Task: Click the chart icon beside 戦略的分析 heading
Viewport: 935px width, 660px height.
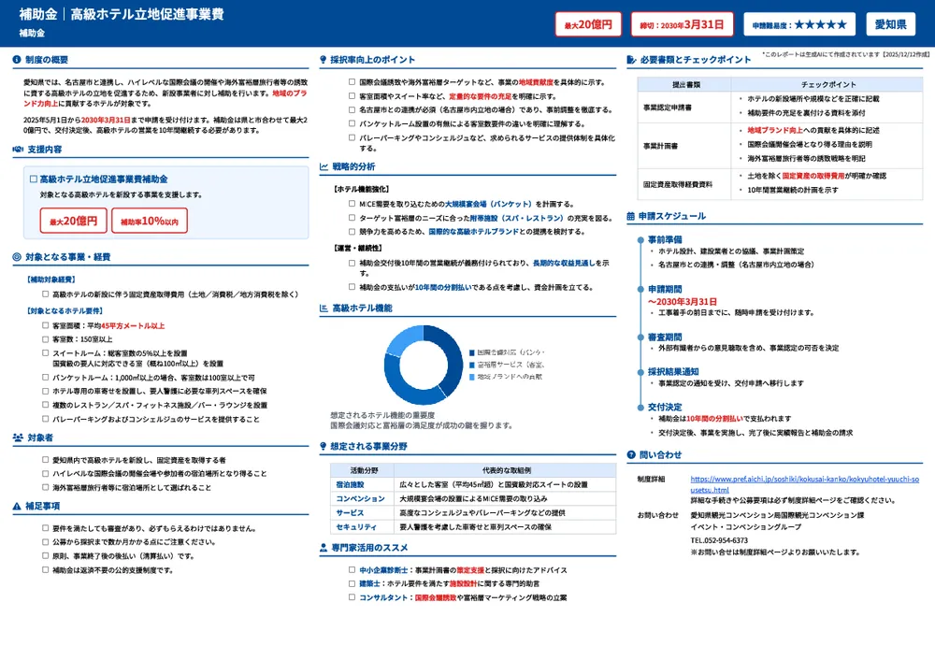Action: [324, 166]
